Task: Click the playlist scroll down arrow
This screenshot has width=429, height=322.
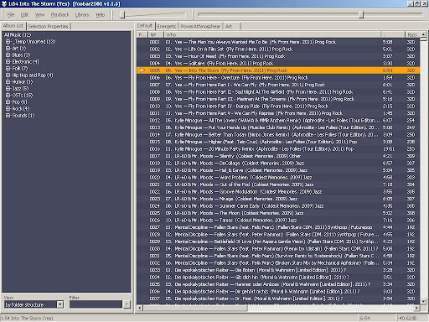Action: pyautogui.click(x=423, y=301)
